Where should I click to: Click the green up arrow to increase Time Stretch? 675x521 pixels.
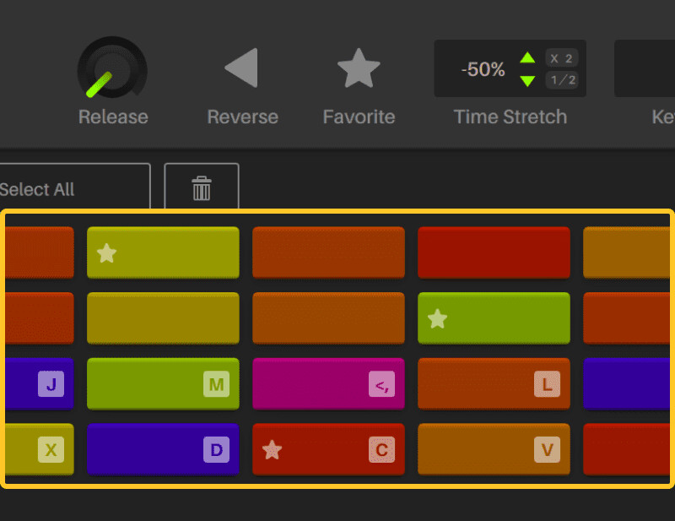(x=527, y=58)
